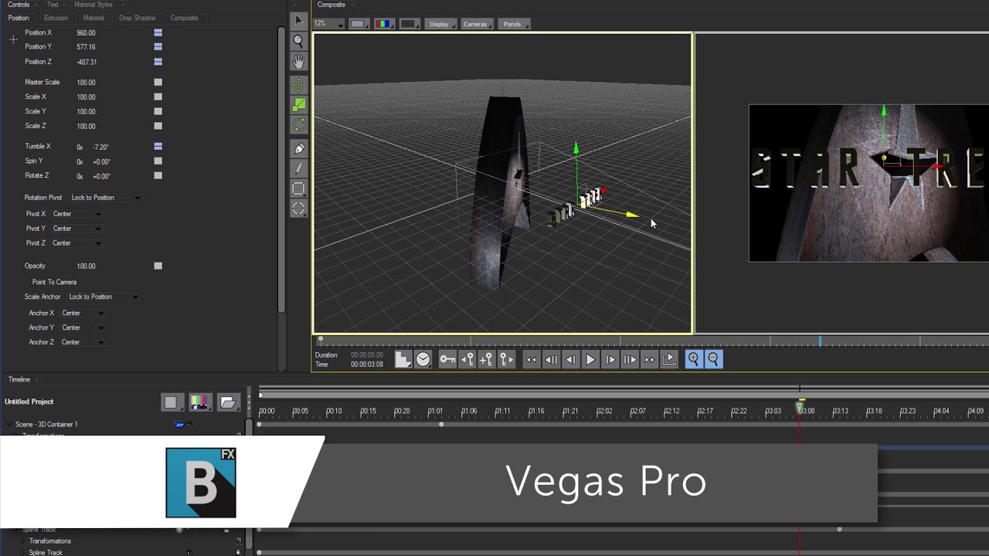Toggle Position Y animation box
The width and height of the screenshot is (989, 556).
pyautogui.click(x=158, y=46)
